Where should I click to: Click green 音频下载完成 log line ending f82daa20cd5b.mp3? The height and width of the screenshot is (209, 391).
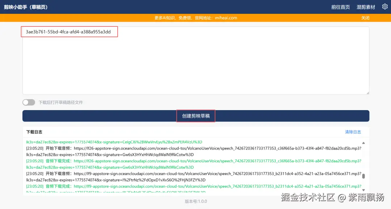pos(193,164)
